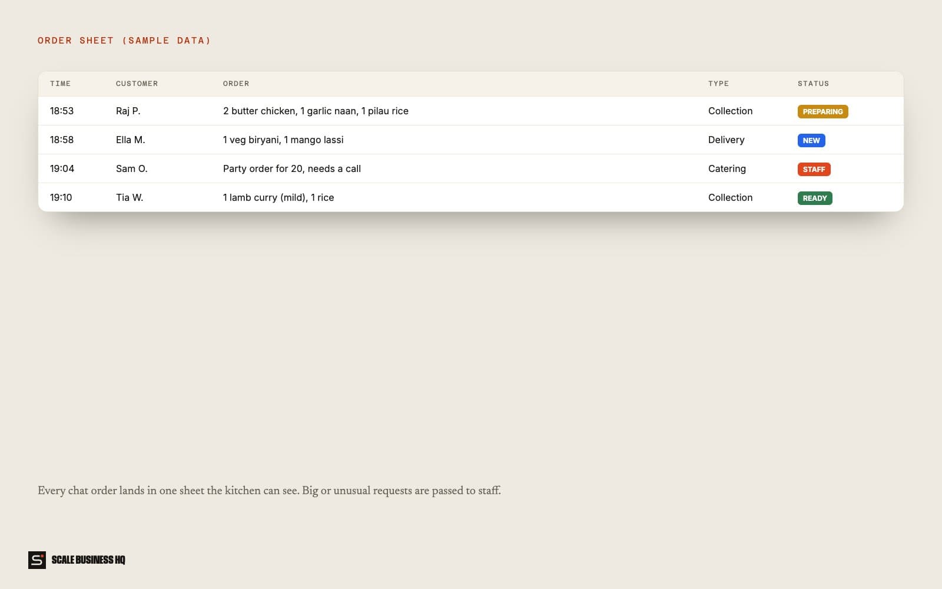Click the 18:53 time cell

62,111
